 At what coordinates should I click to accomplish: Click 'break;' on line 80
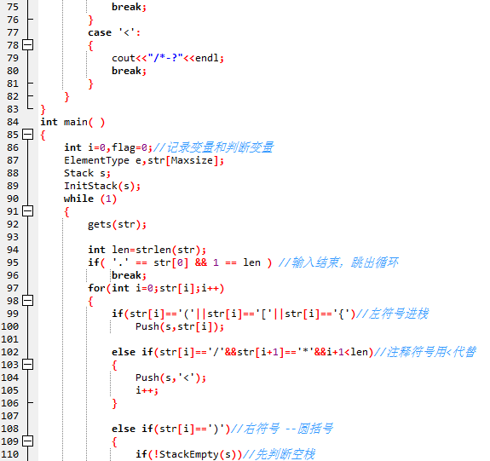(x=129, y=71)
